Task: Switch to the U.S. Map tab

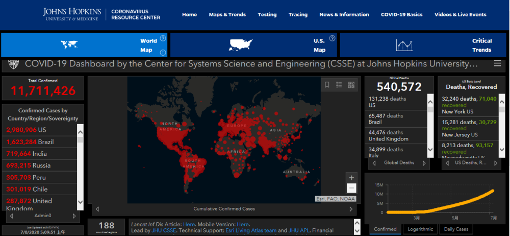Action: click(x=253, y=45)
